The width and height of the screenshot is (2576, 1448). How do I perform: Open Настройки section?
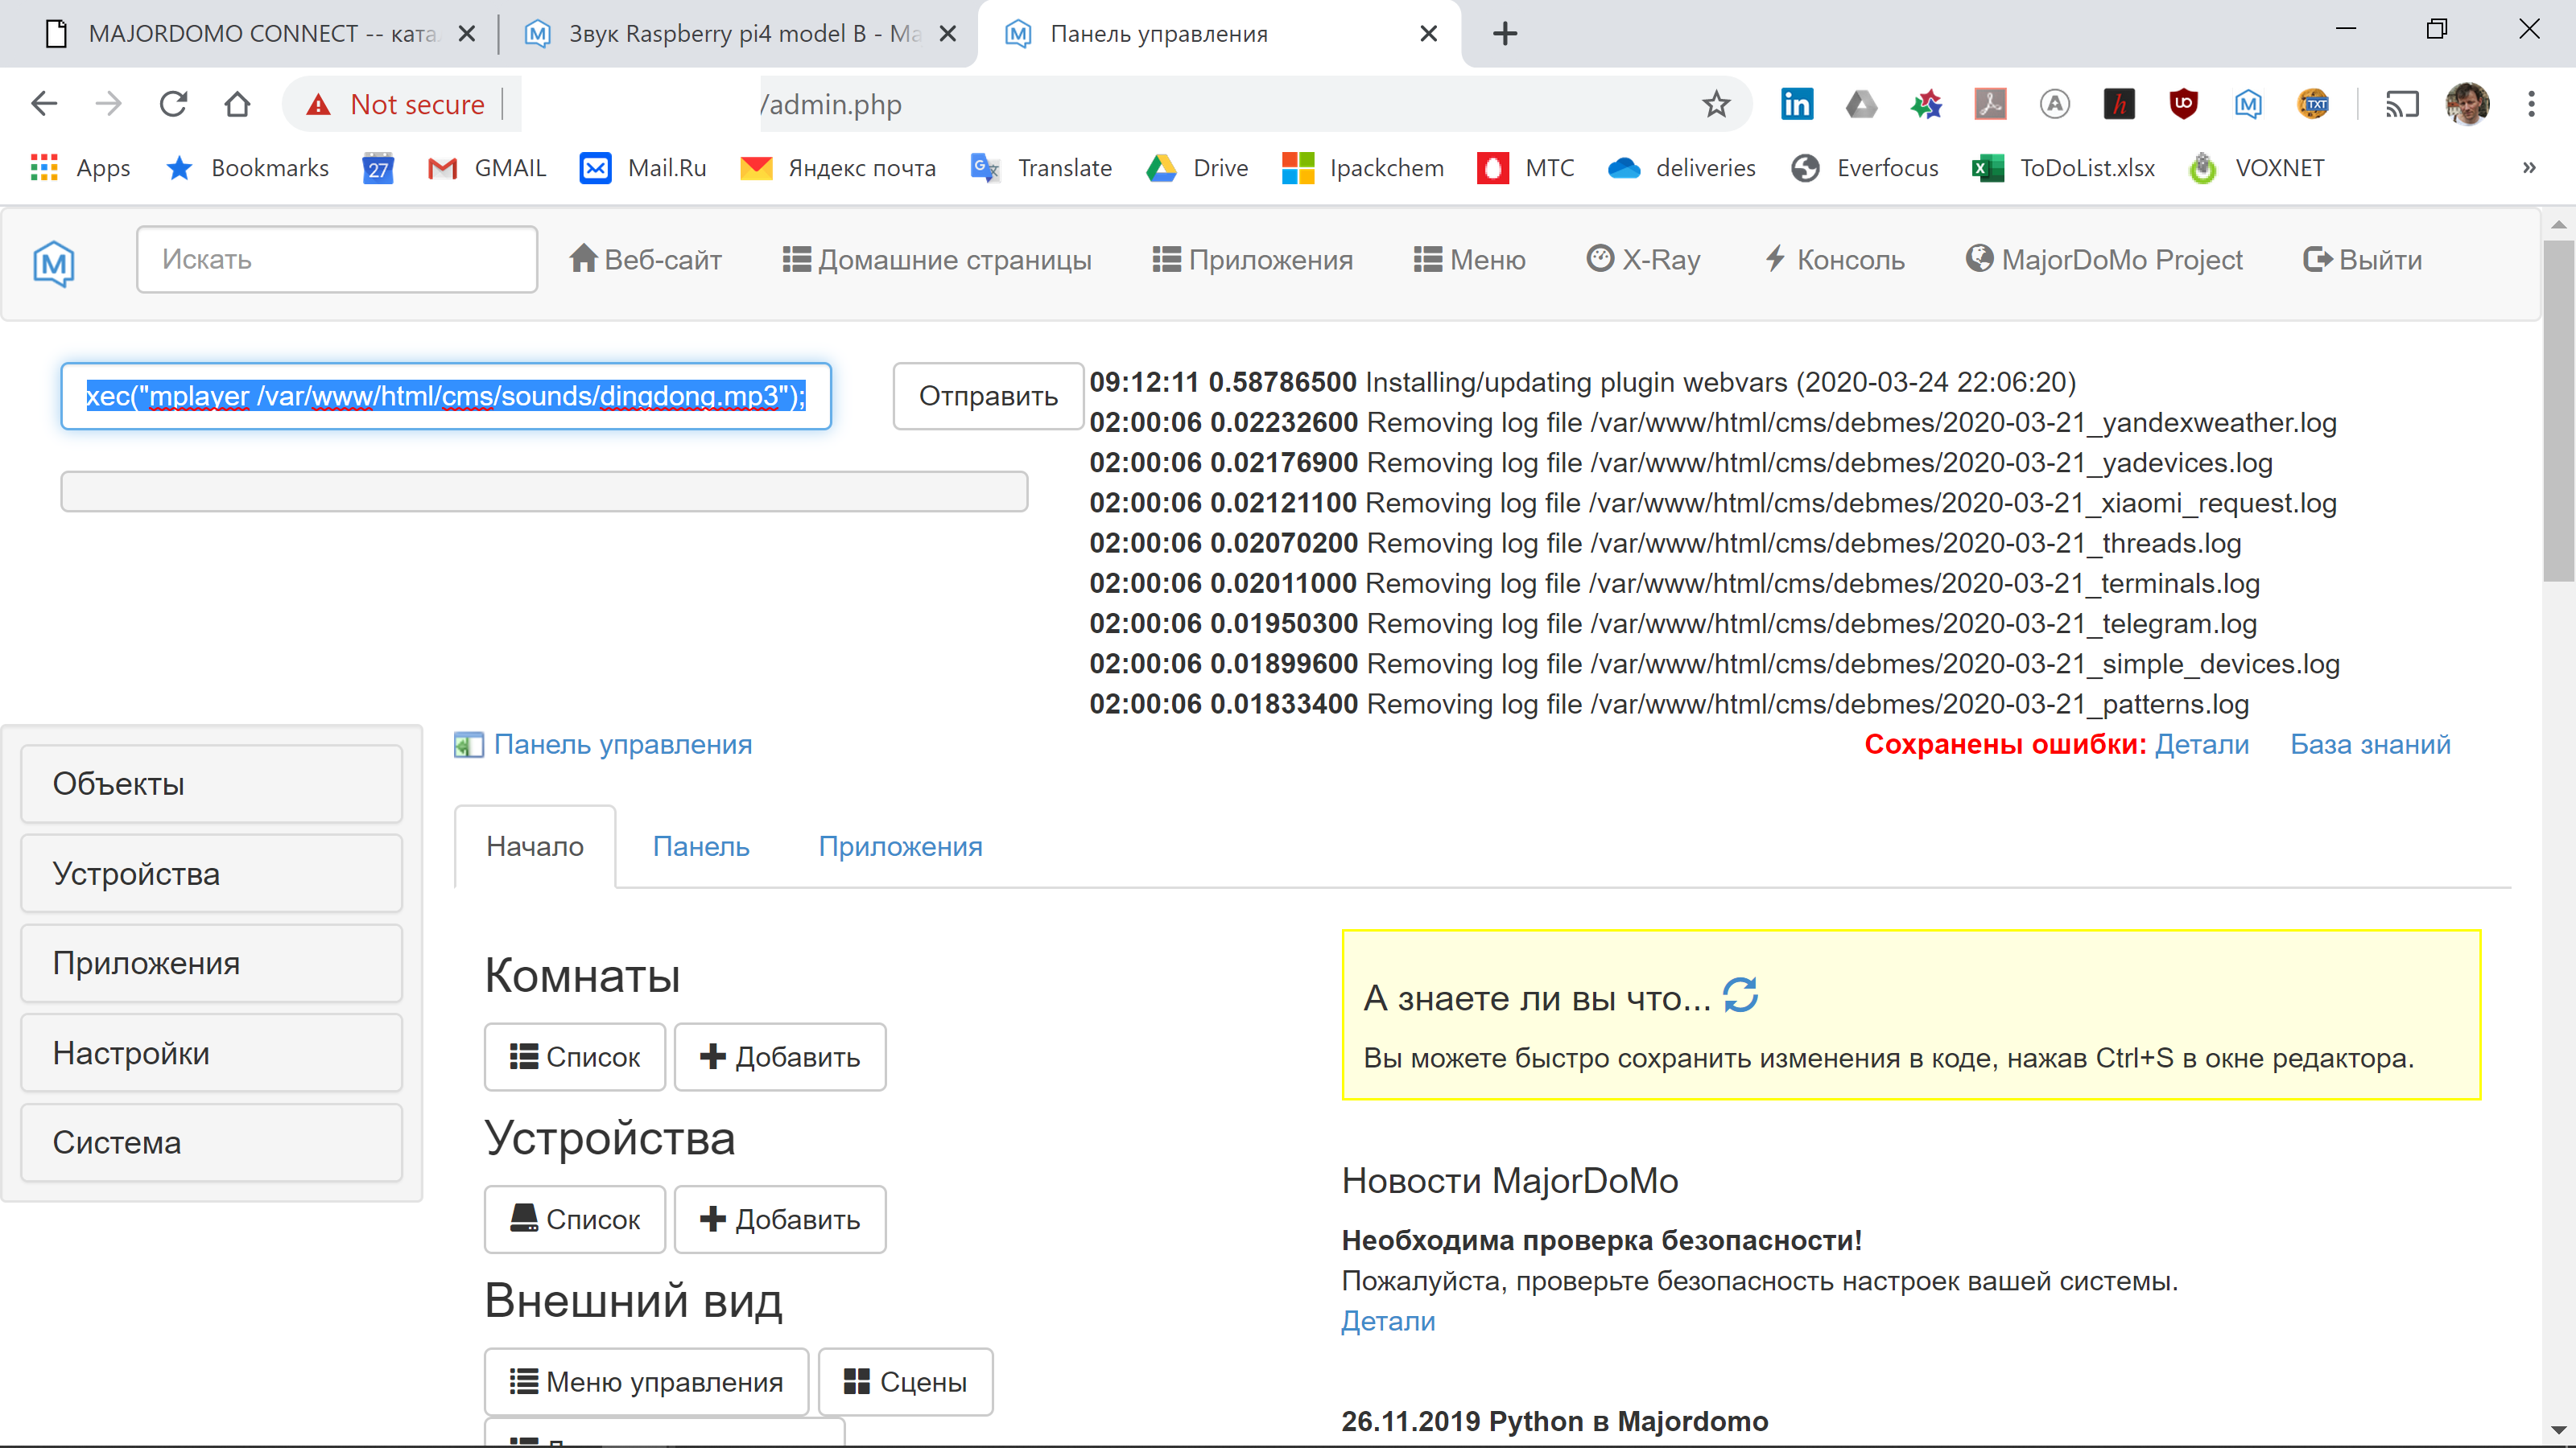(210, 1052)
